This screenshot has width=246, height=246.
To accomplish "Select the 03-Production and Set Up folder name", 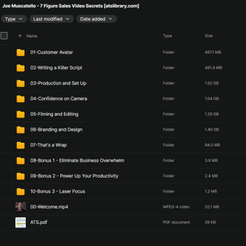I will click(x=58, y=83).
